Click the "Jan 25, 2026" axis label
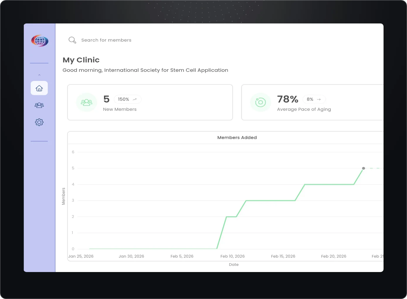The image size is (407, 299). coord(81,256)
